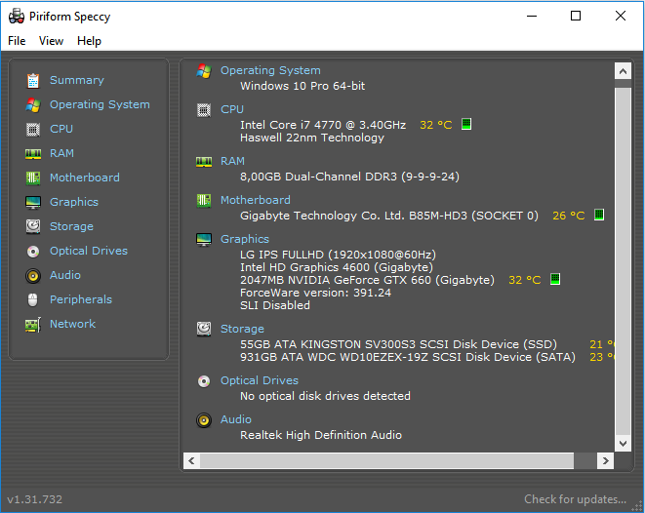Click the RAM heading link in summary pane
Image resolution: width=645 pixels, height=513 pixels.
232,161
